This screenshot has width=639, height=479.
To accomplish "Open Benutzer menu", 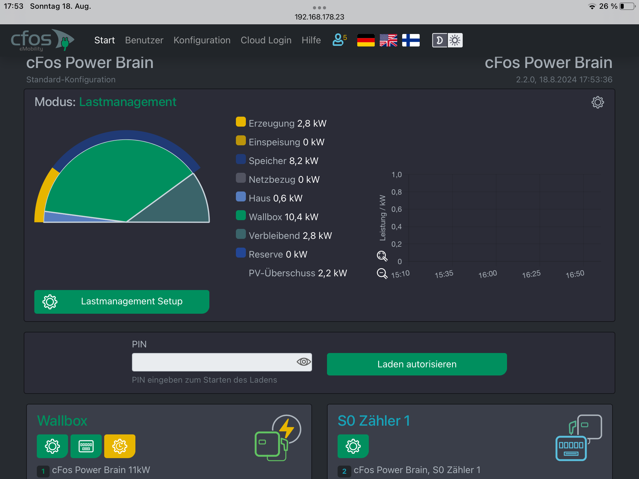I will [144, 40].
